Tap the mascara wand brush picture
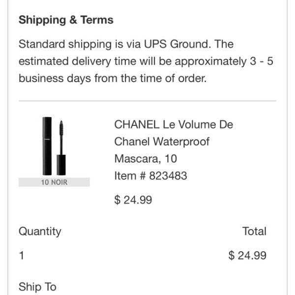 click(61, 147)
